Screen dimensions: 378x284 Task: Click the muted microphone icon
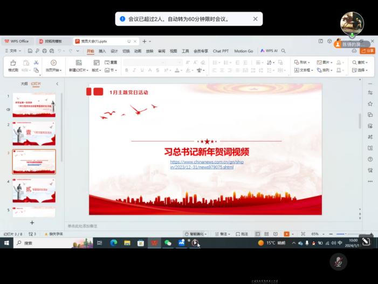click(x=338, y=262)
